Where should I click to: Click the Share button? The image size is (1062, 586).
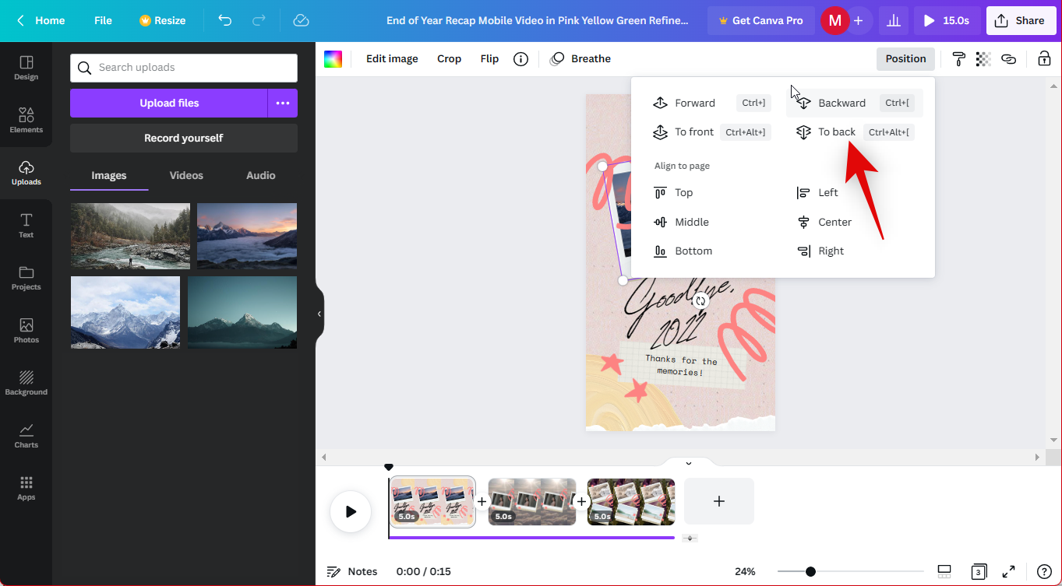pos(1021,20)
